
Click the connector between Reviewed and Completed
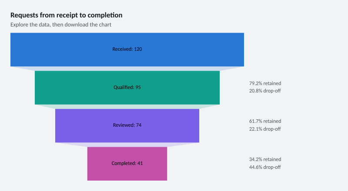127,145
